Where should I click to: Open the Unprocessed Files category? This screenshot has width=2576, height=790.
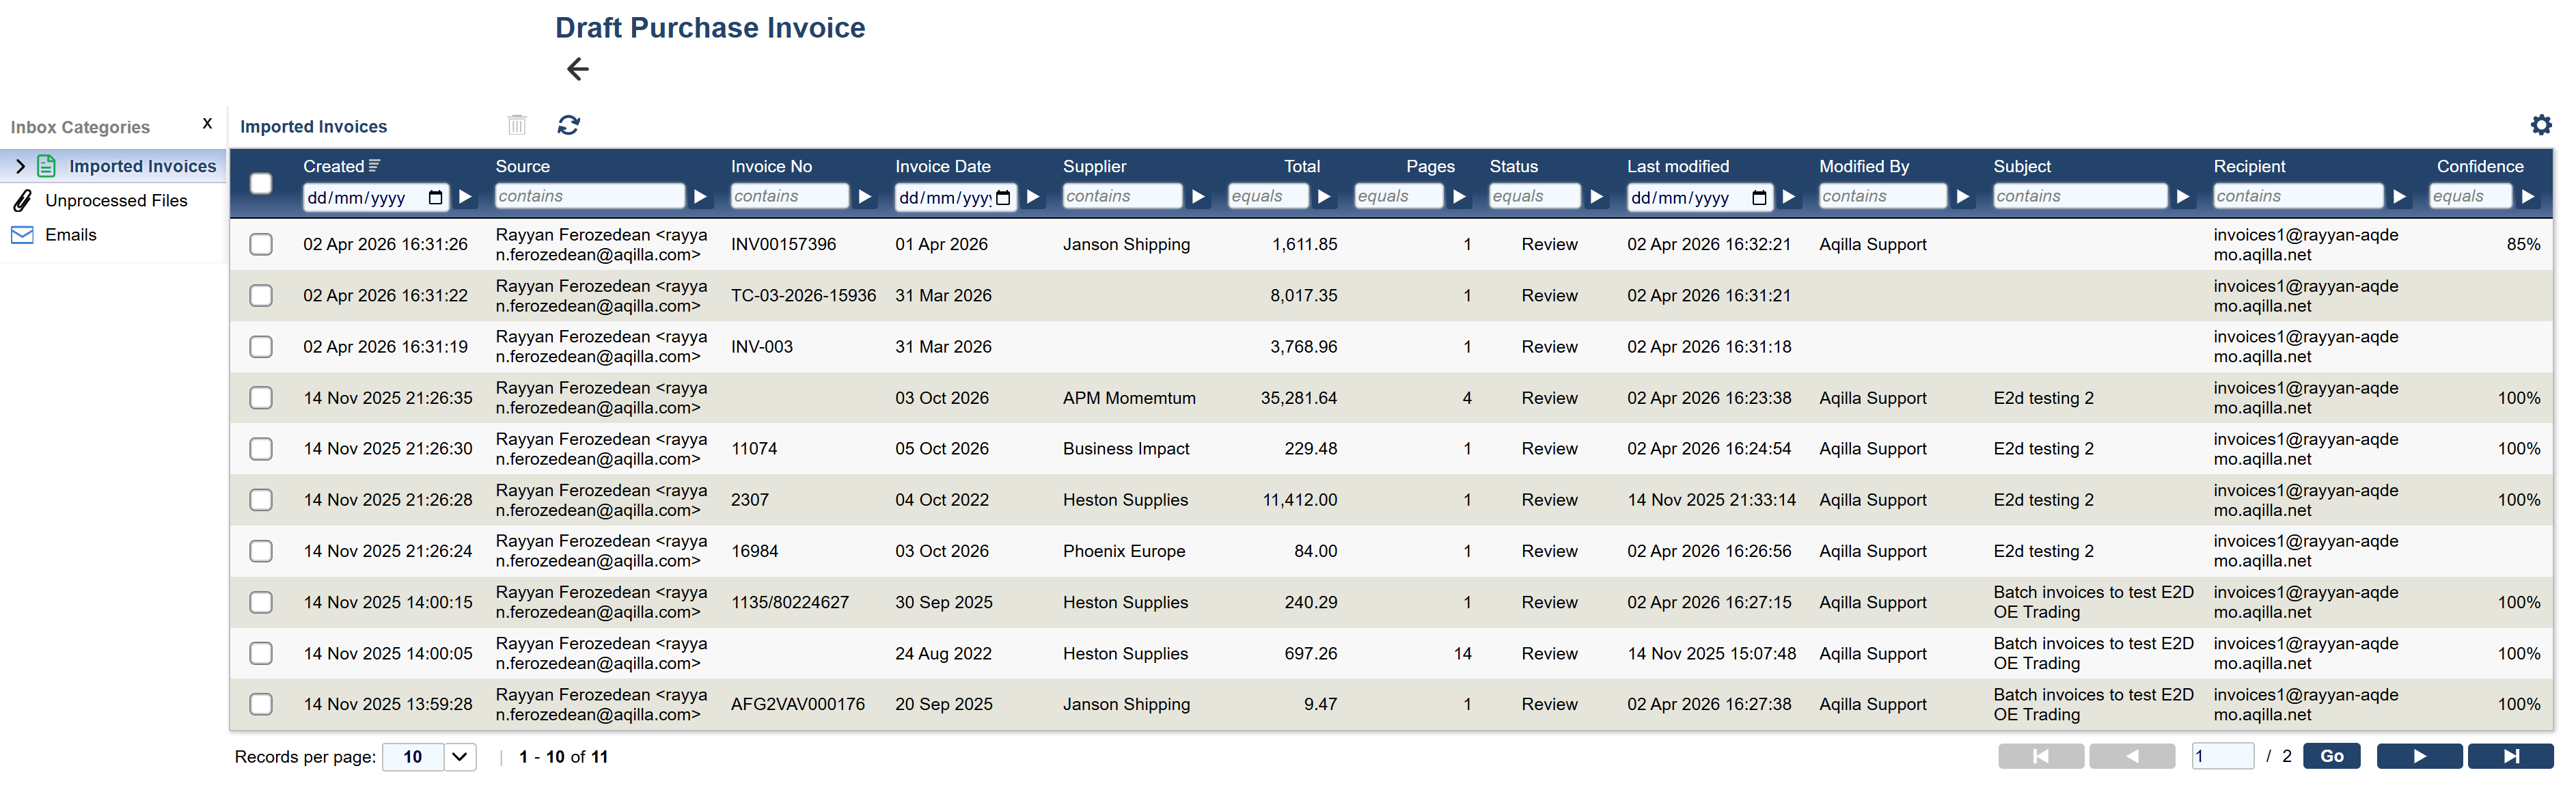point(116,201)
